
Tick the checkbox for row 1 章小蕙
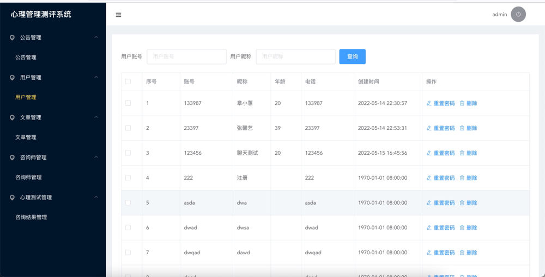[x=128, y=103]
